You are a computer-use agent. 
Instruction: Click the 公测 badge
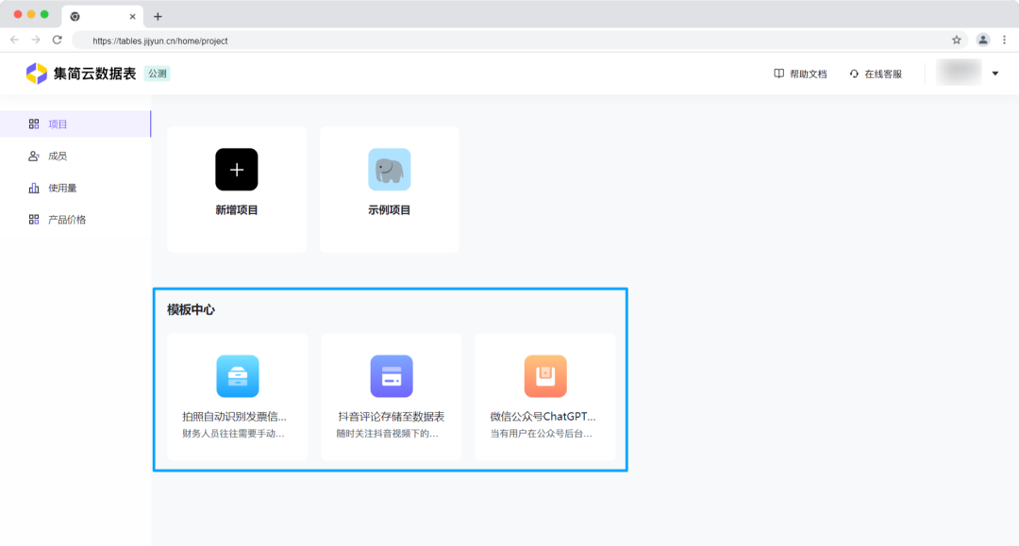157,74
